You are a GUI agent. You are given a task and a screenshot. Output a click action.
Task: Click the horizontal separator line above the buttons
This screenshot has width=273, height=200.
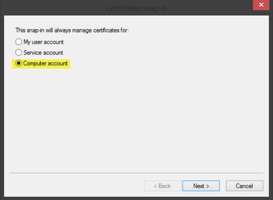[136, 173]
